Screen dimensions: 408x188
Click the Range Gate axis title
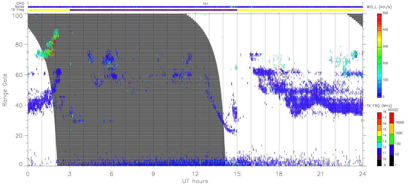click(5, 90)
